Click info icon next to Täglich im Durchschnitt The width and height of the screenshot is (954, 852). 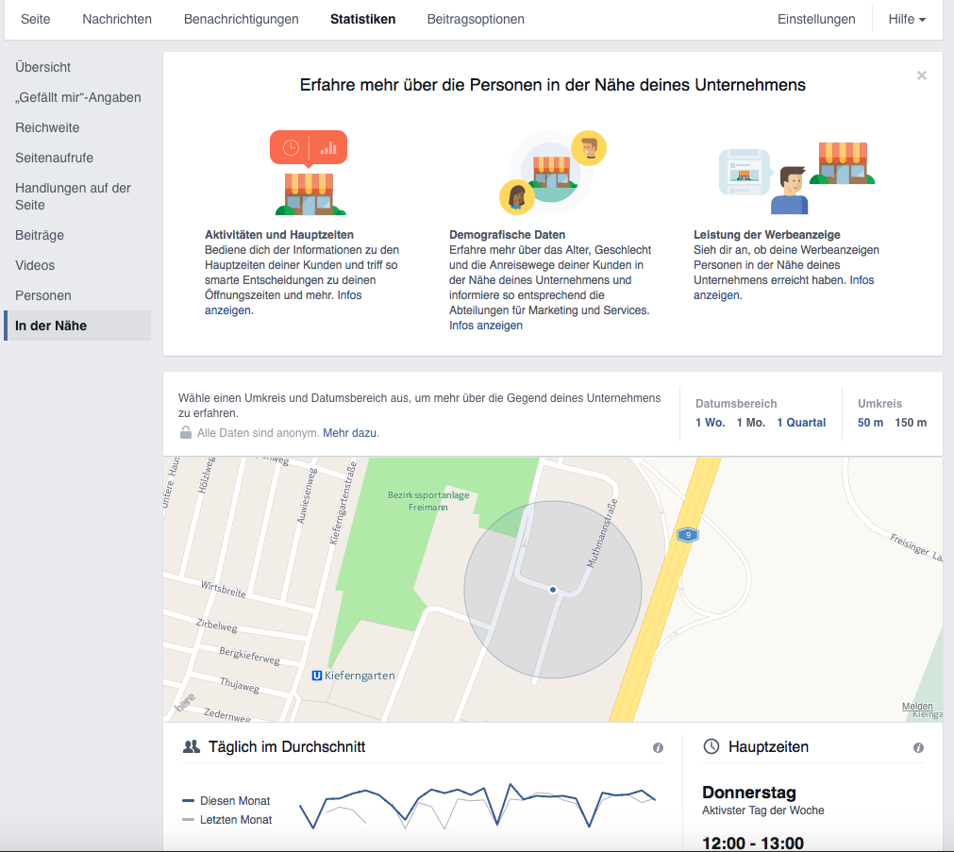pyautogui.click(x=658, y=747)
